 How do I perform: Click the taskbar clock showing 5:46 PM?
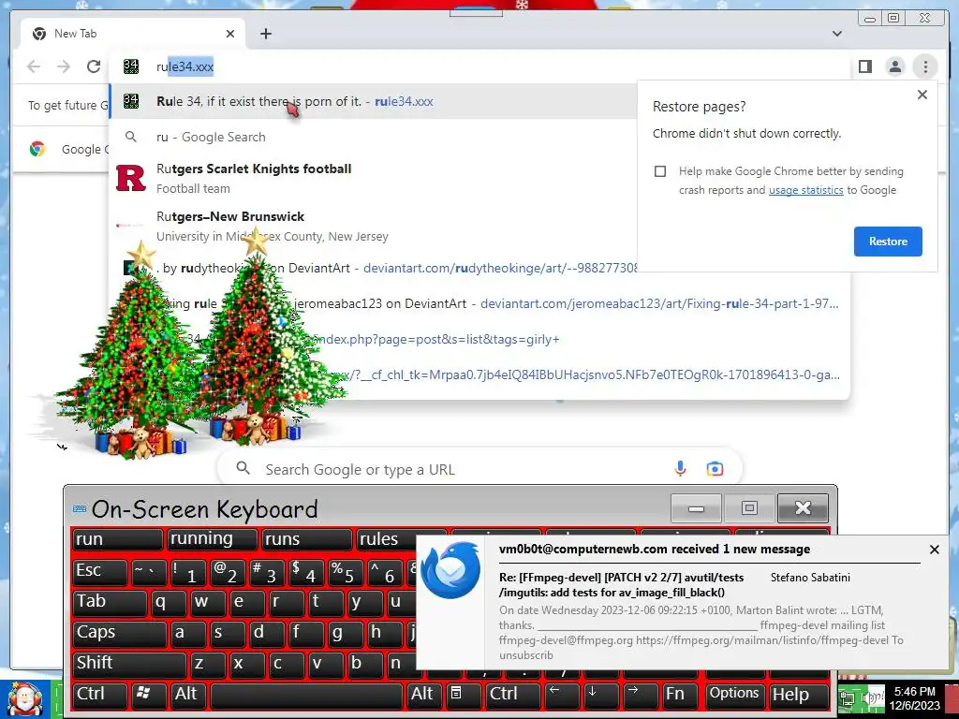tap(914, 698)
